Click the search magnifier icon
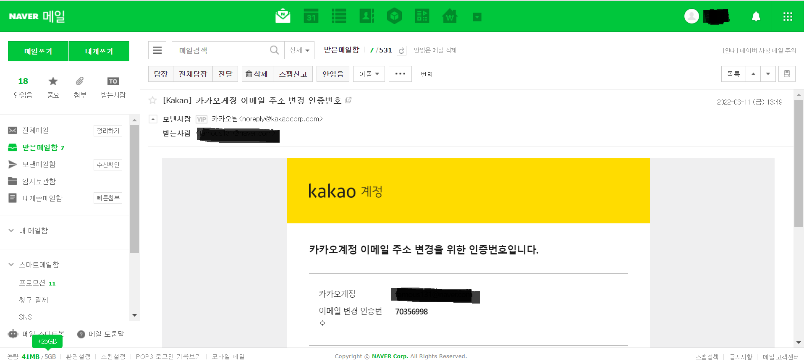 coord(274,50)
